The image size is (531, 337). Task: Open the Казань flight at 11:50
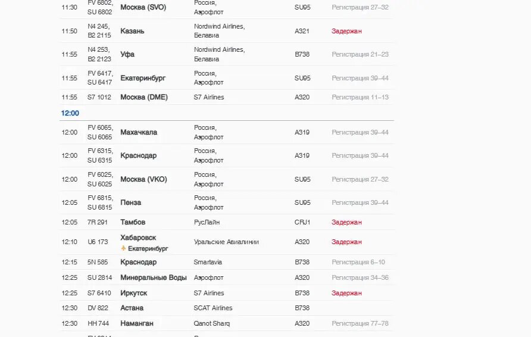132,31
